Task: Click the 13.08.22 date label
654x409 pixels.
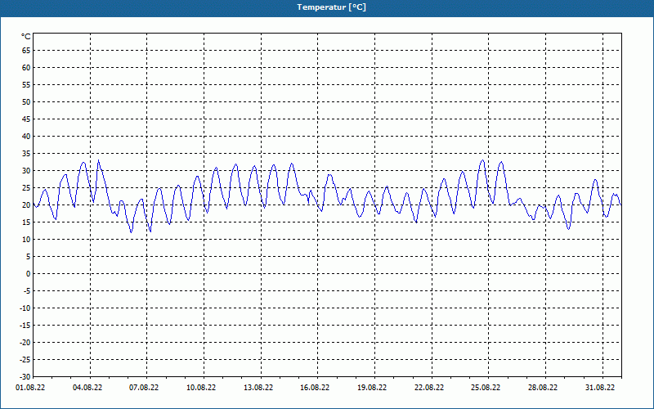Action: pyautogui.click(x=258, y=388)
